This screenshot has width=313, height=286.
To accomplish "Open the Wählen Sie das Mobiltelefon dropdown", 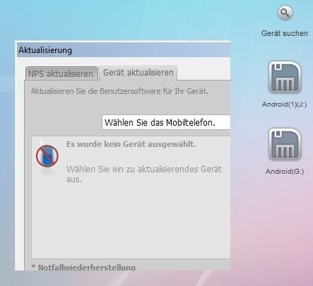I will pos(166,122).
